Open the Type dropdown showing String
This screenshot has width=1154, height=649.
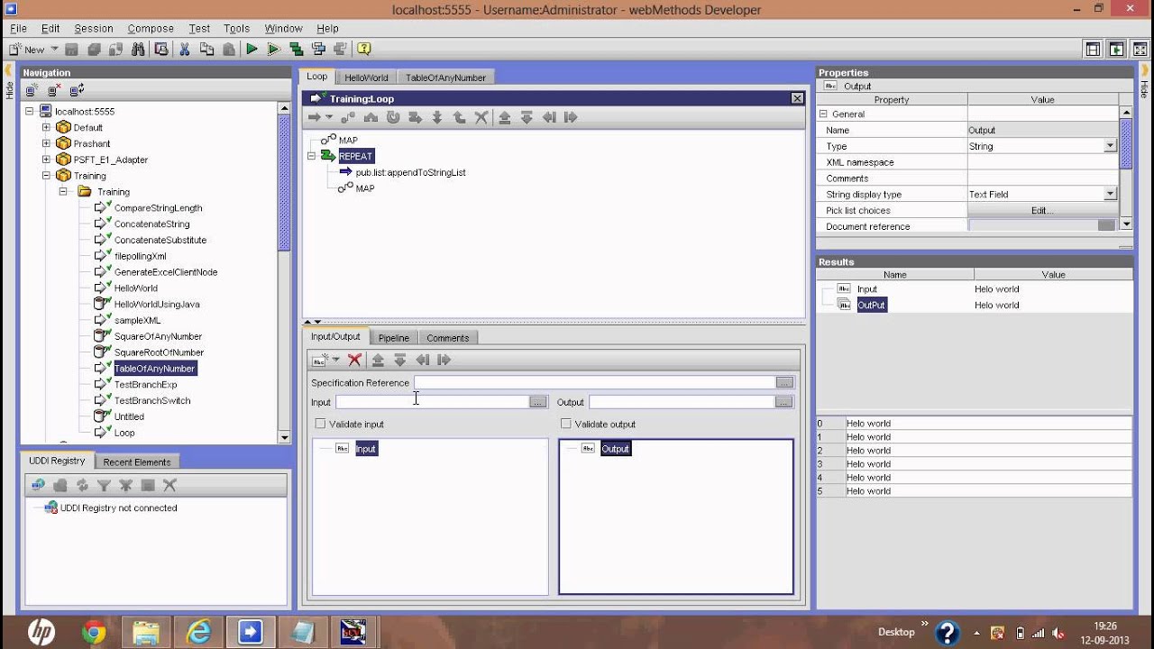coord(1110,146)
